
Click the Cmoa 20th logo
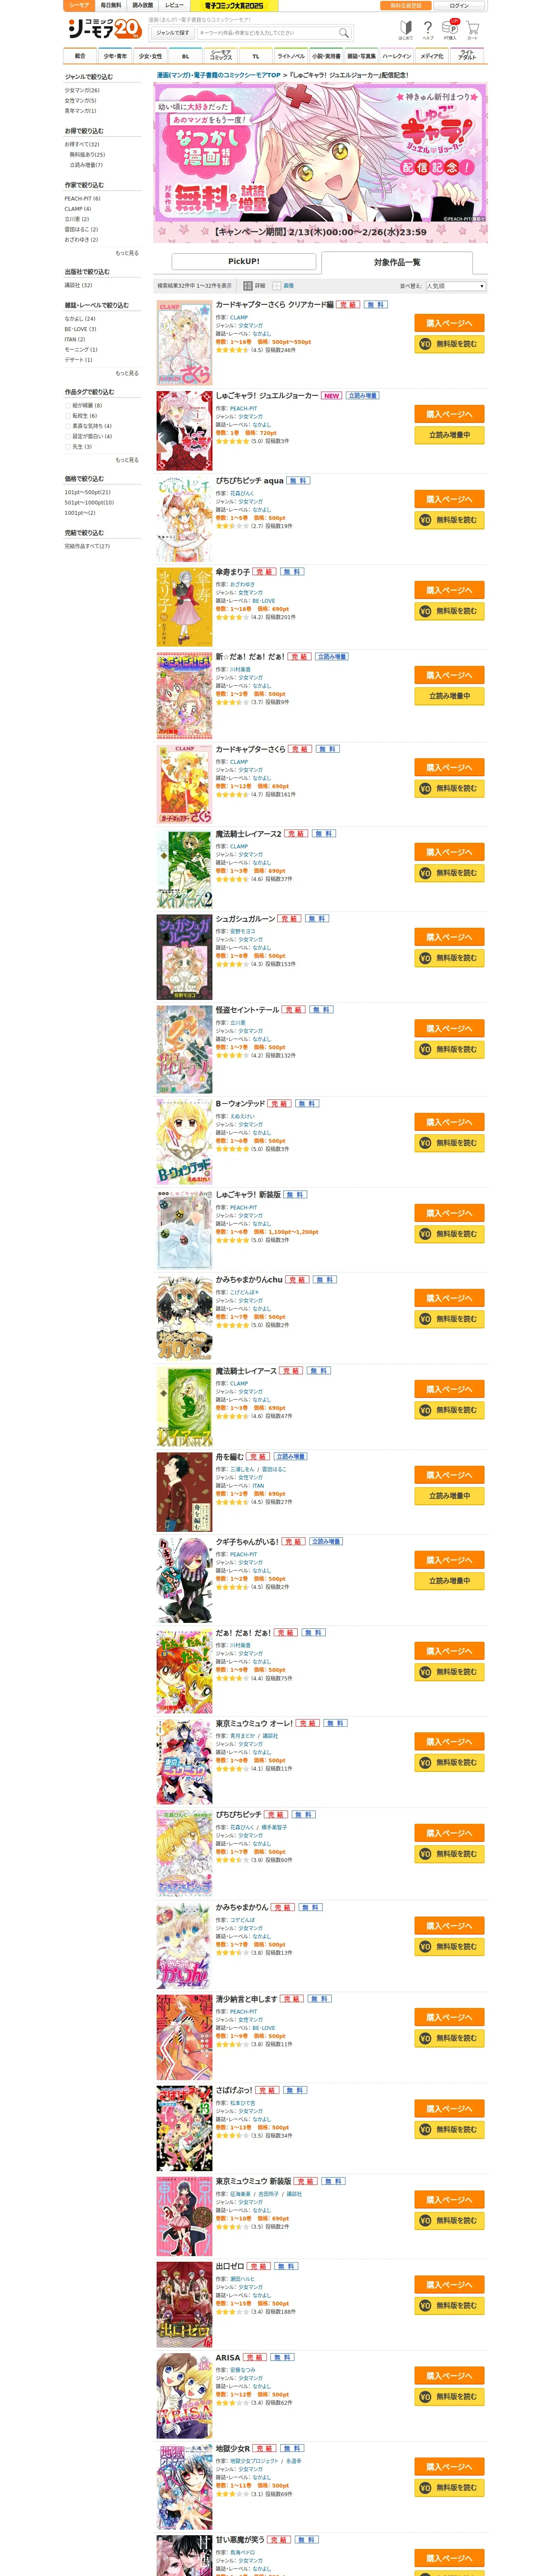(x=103, y=29)
